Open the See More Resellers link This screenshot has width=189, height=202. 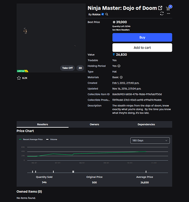[x=121, y=30]
